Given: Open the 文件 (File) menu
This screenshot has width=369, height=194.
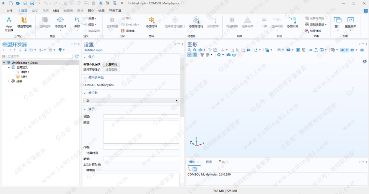Looking at the screenshot, I should tap(9, 11).
